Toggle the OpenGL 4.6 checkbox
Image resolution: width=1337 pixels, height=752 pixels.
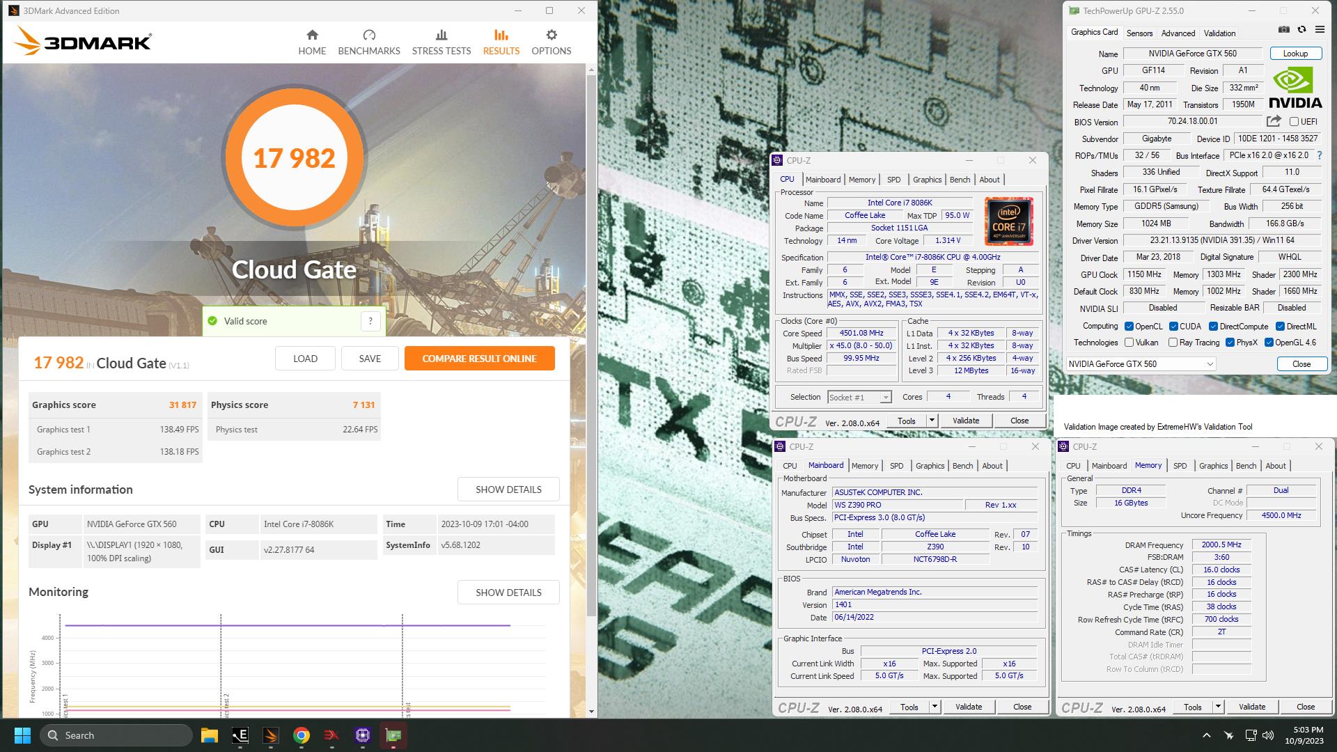(x=1269, y=343)
